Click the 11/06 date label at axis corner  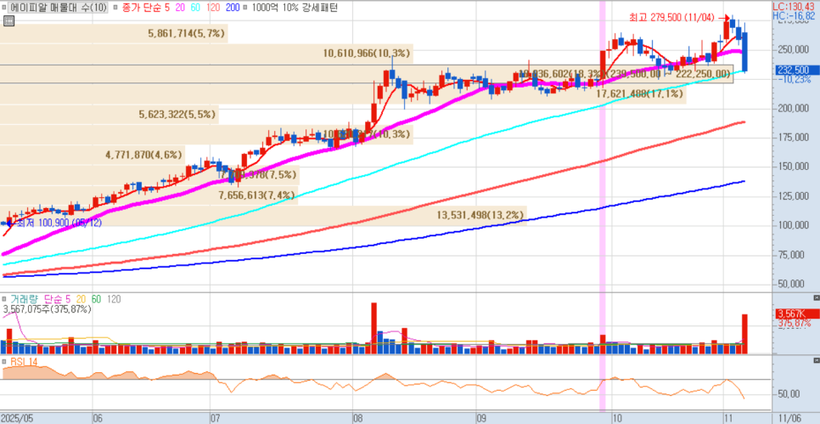[x=788, y=419]
